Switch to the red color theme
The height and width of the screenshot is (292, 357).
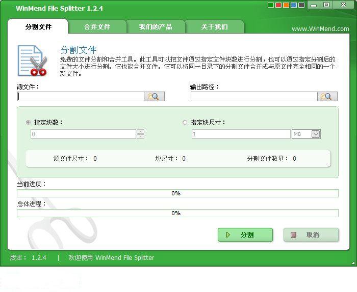[x=278, y=5]
